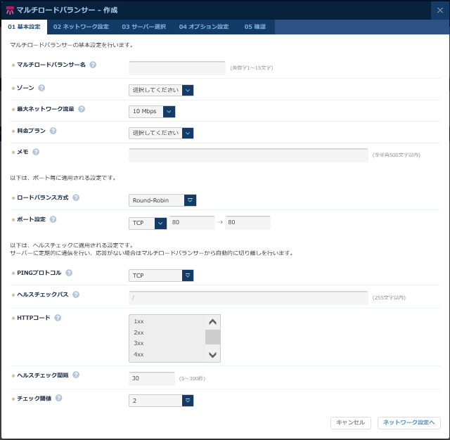Click help icon next to ヘルスチェック間隔
This screenshot has width=450, height=440.
click(x=76, y=375)
